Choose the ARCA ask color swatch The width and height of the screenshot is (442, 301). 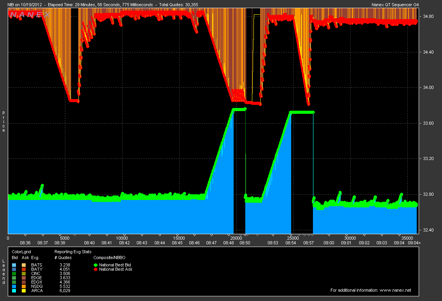point(24,291)
